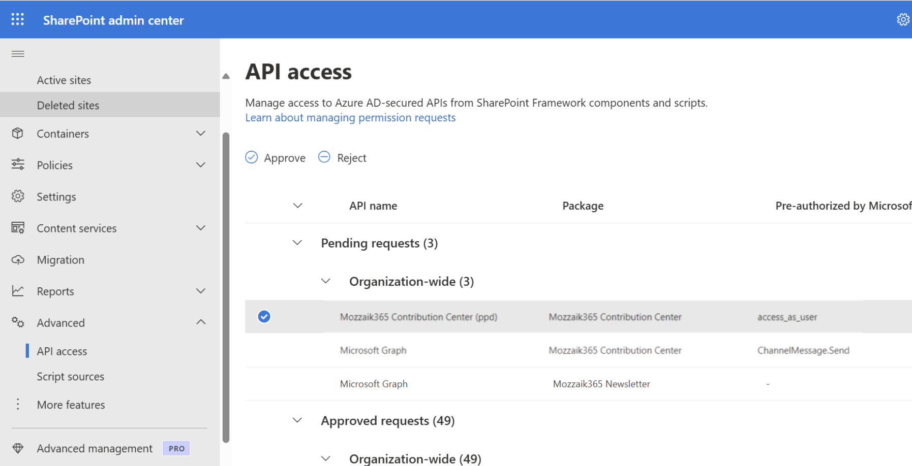The image size is (912, 466).
Task: Click Pre-authorized by Microsoft column header
Action: tap(843, 206)
